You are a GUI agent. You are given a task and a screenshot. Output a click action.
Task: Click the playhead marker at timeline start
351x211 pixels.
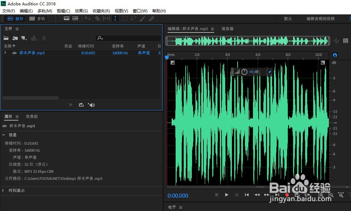167,58
